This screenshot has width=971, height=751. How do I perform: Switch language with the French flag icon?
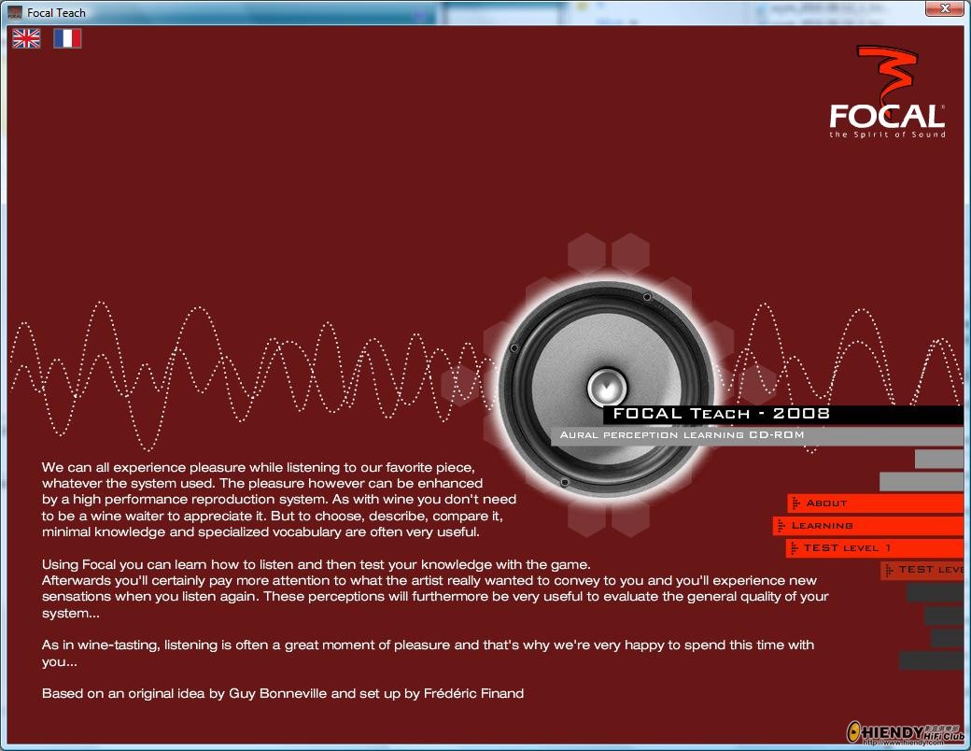[x=67, y=38]
